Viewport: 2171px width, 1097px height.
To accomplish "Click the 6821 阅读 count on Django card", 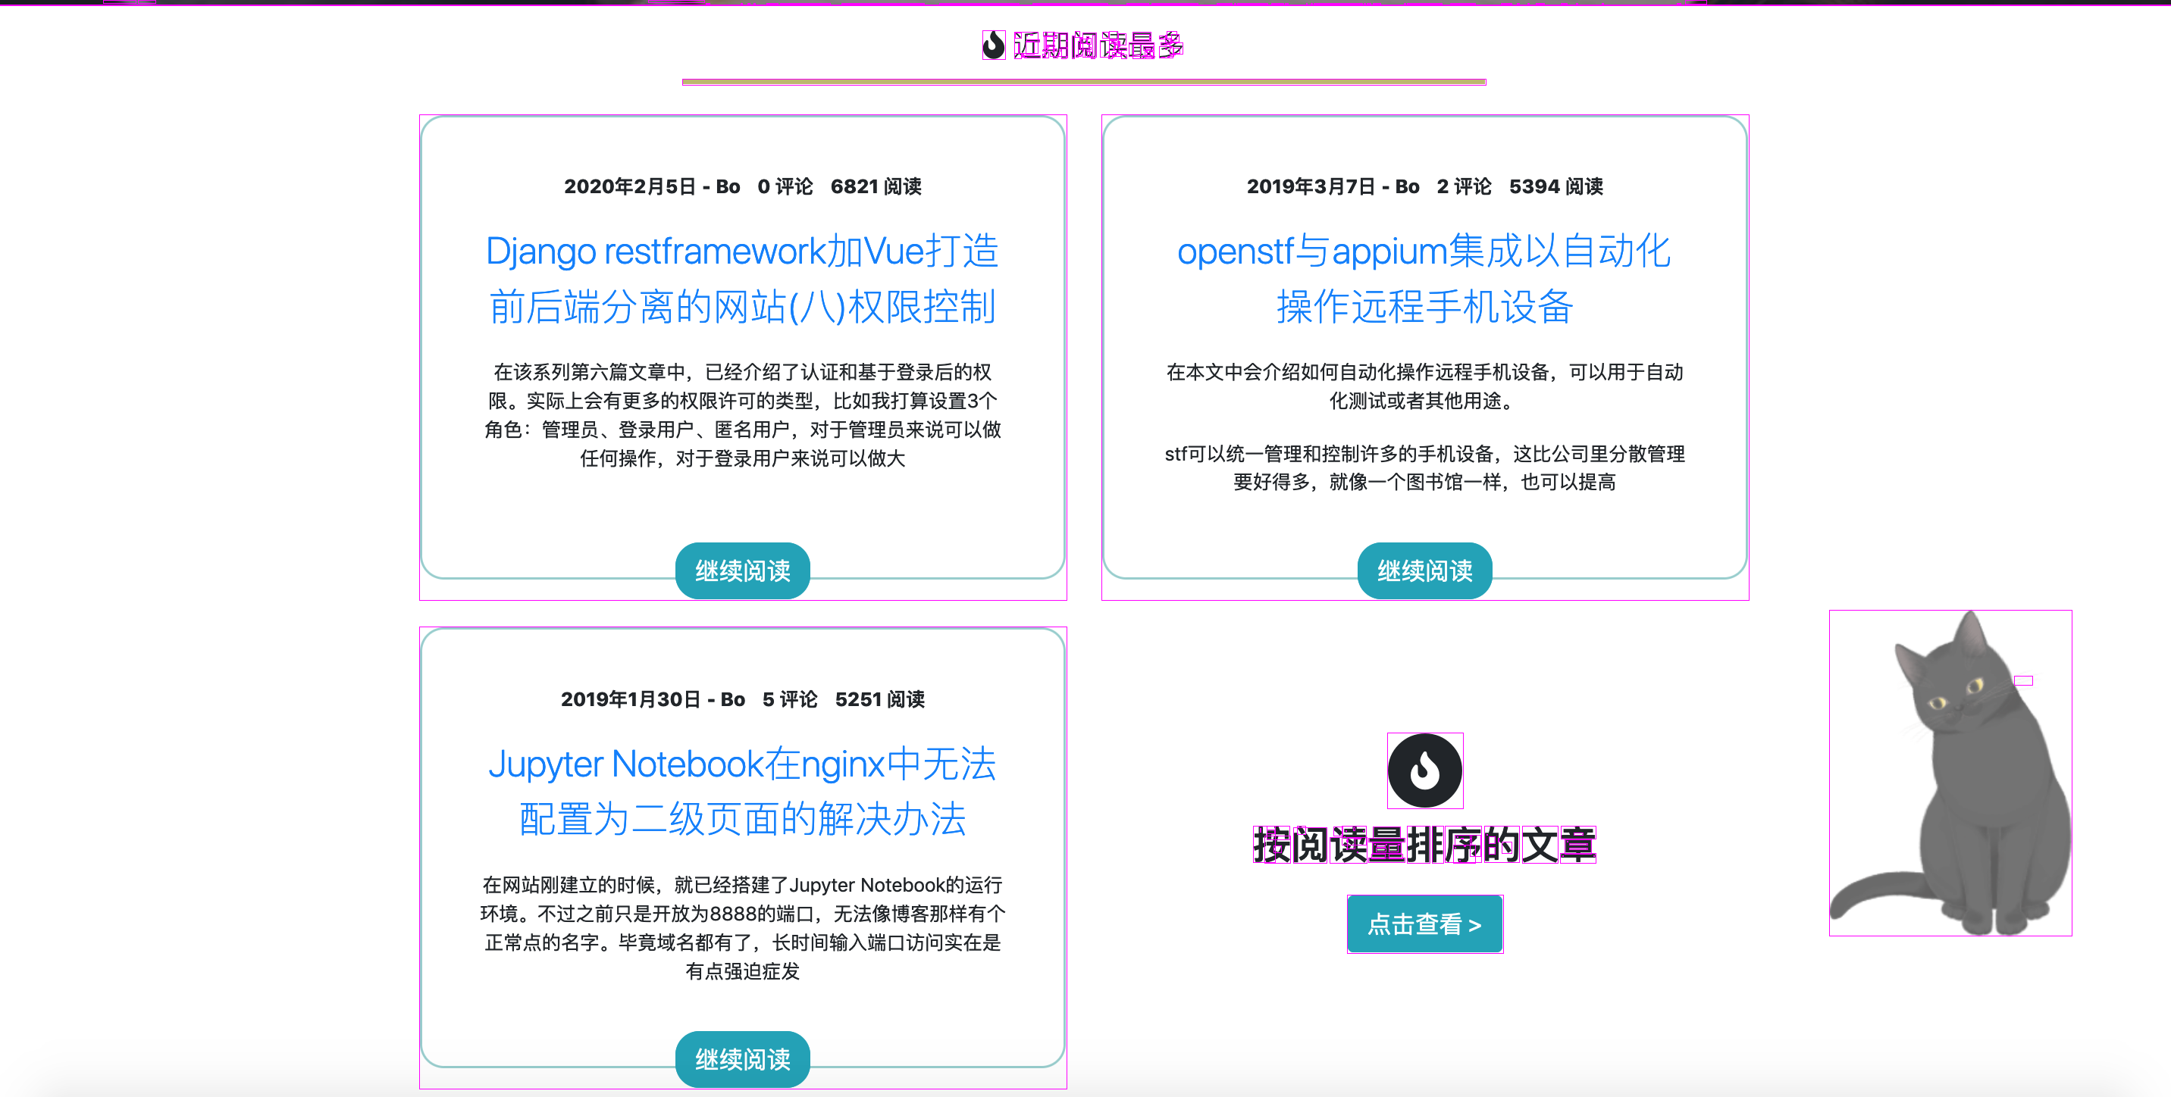I will pos(876,186).
